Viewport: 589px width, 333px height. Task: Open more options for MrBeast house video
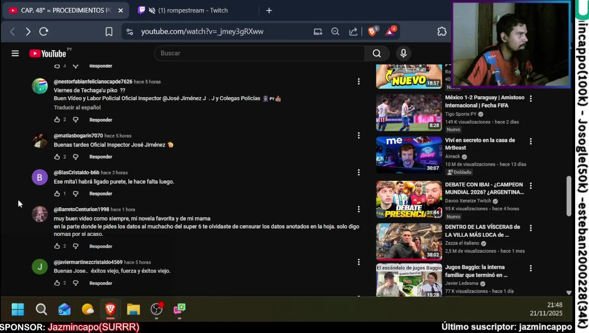tap(530, 141)
